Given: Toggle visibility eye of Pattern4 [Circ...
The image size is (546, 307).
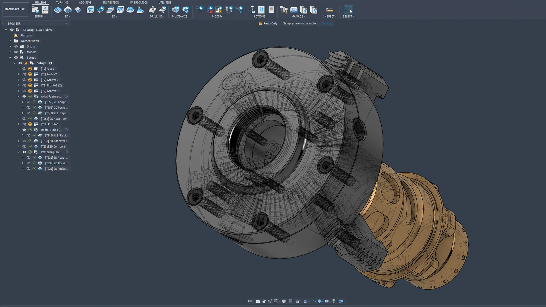Looking at the screenshot, I should [x=24, y=152].
